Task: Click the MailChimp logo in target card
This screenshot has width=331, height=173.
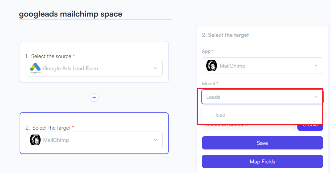Action: click(35, 140)
